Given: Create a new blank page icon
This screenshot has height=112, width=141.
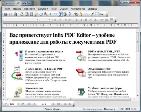Looking at the screenshot, I should pos(22,14).
